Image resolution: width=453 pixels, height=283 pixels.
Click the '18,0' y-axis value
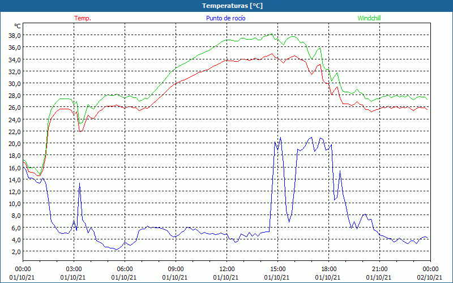(15, 155)
